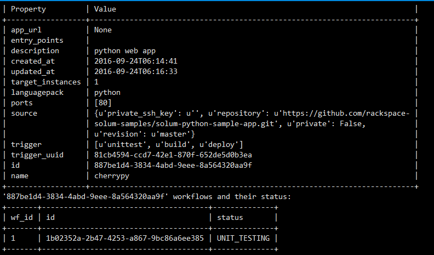Click the 'target_instances' property name

pos(45,82)
